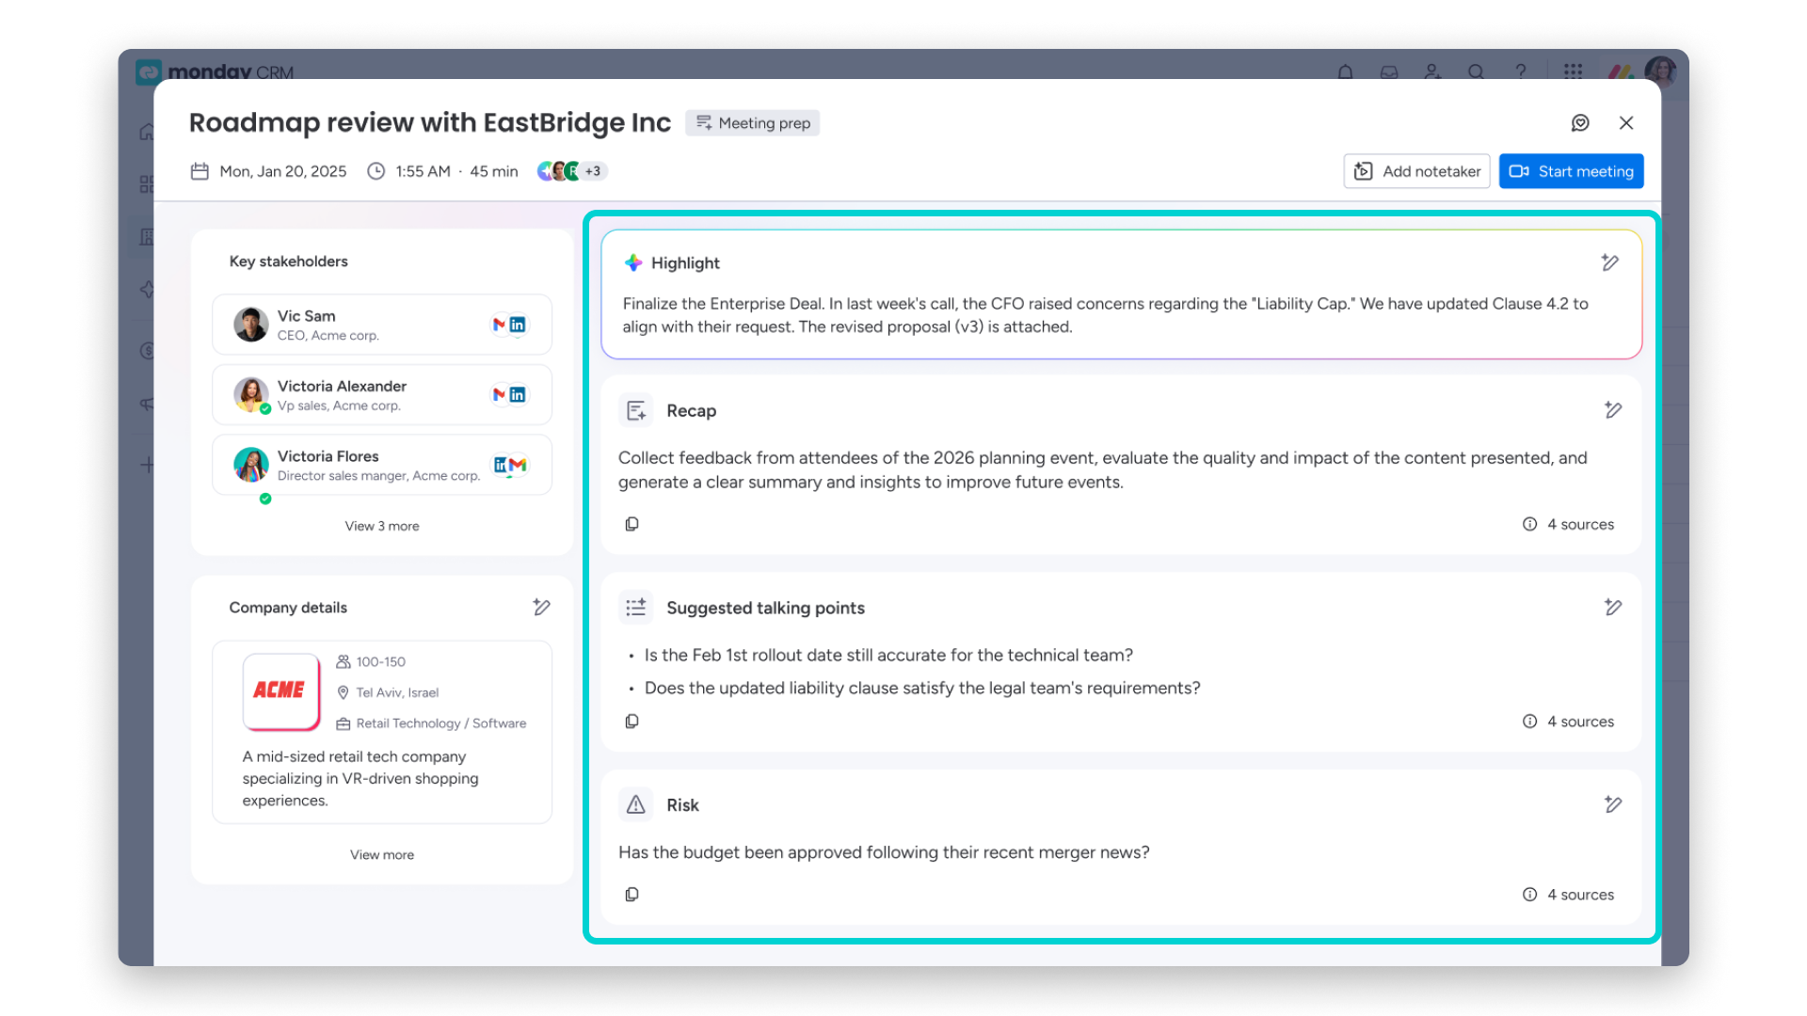Image resolution: width=1807 pixels, height=1016 pixels.
Task: Expand View more company details
Action: [382, 855]
